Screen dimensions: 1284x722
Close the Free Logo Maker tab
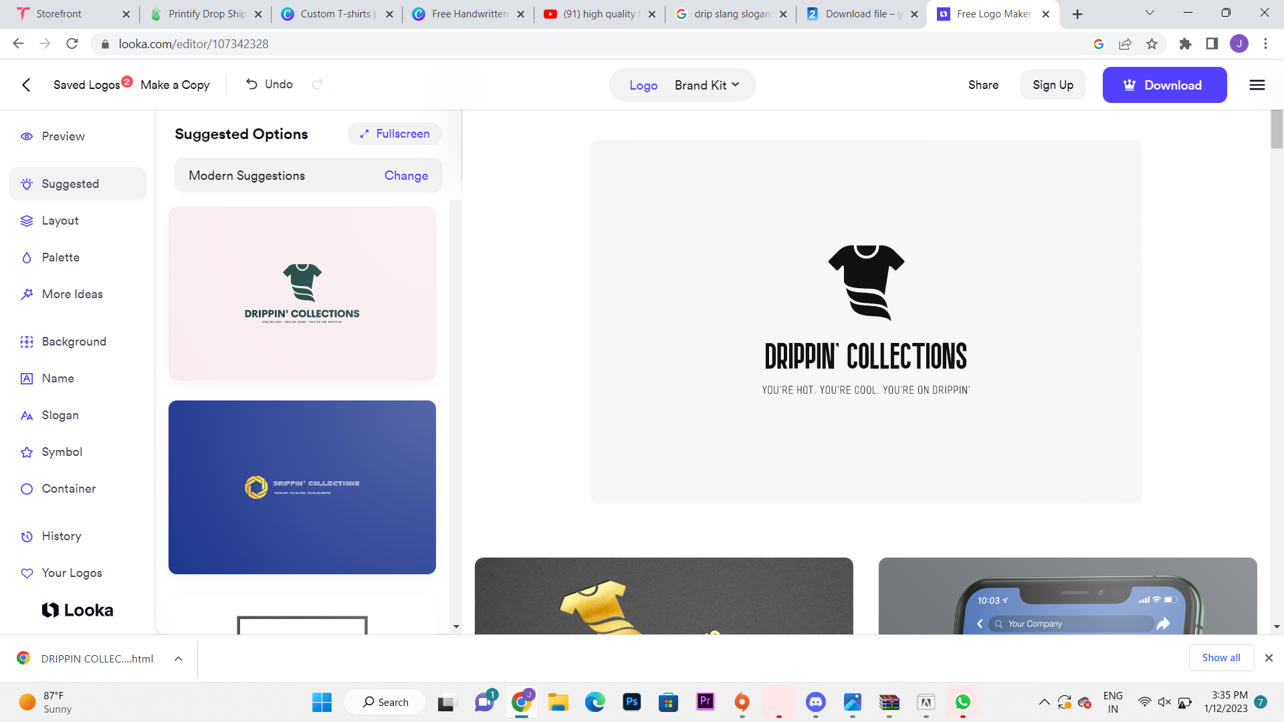point(1046,14)
